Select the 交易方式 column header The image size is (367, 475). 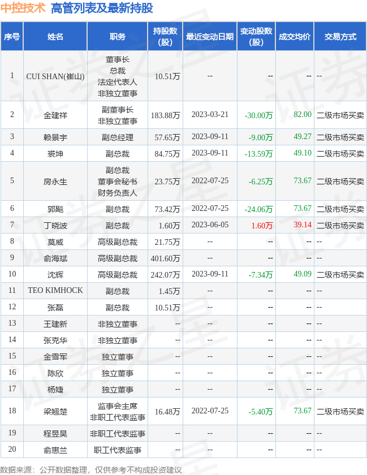click(x=340, y=37)
